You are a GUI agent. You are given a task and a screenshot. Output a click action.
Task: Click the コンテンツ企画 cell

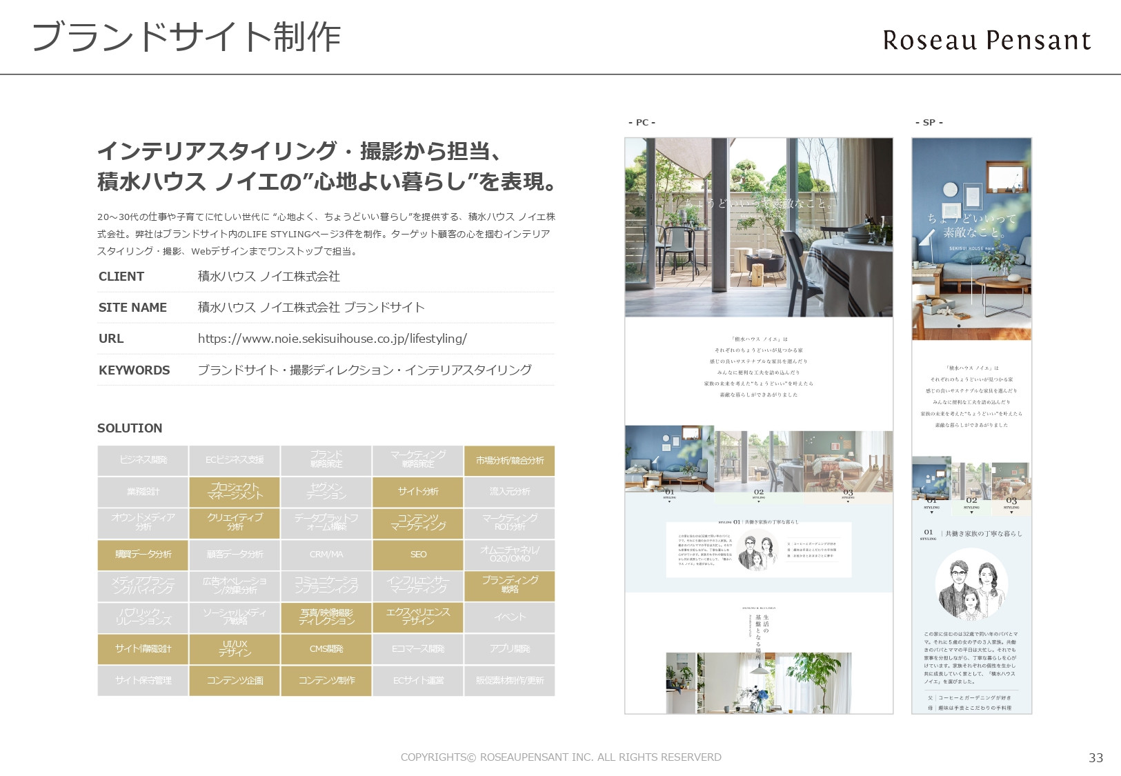coord(234,680)
